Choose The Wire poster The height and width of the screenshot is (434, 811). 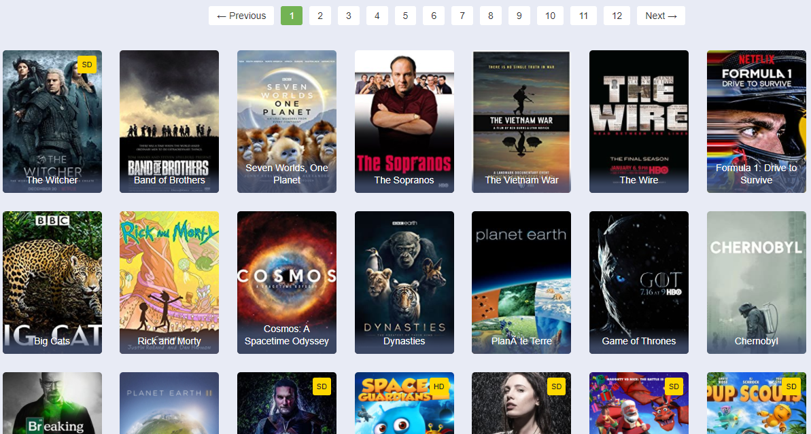(x=639, y=122)
